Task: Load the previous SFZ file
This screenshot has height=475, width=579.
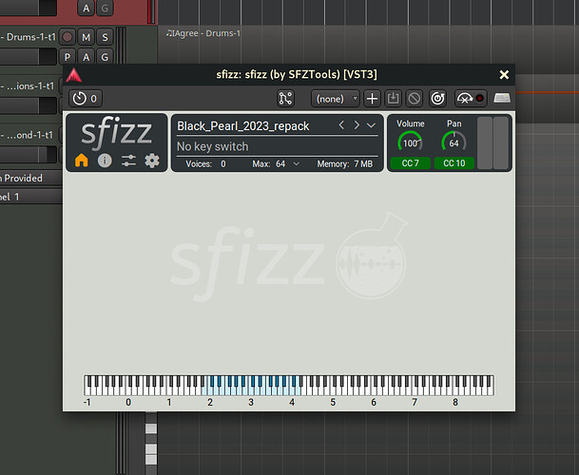Action: 342,125
